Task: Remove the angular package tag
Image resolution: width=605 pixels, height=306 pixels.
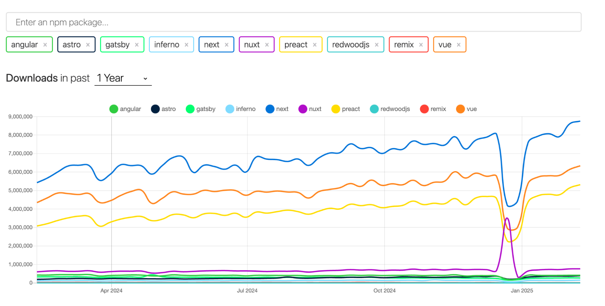Action: click(45, 44)
